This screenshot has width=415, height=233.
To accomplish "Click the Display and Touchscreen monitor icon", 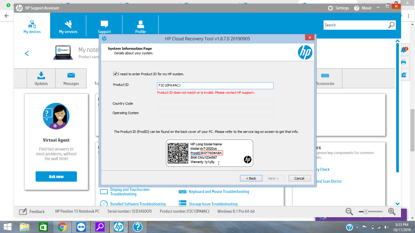I will click(104, 192).
